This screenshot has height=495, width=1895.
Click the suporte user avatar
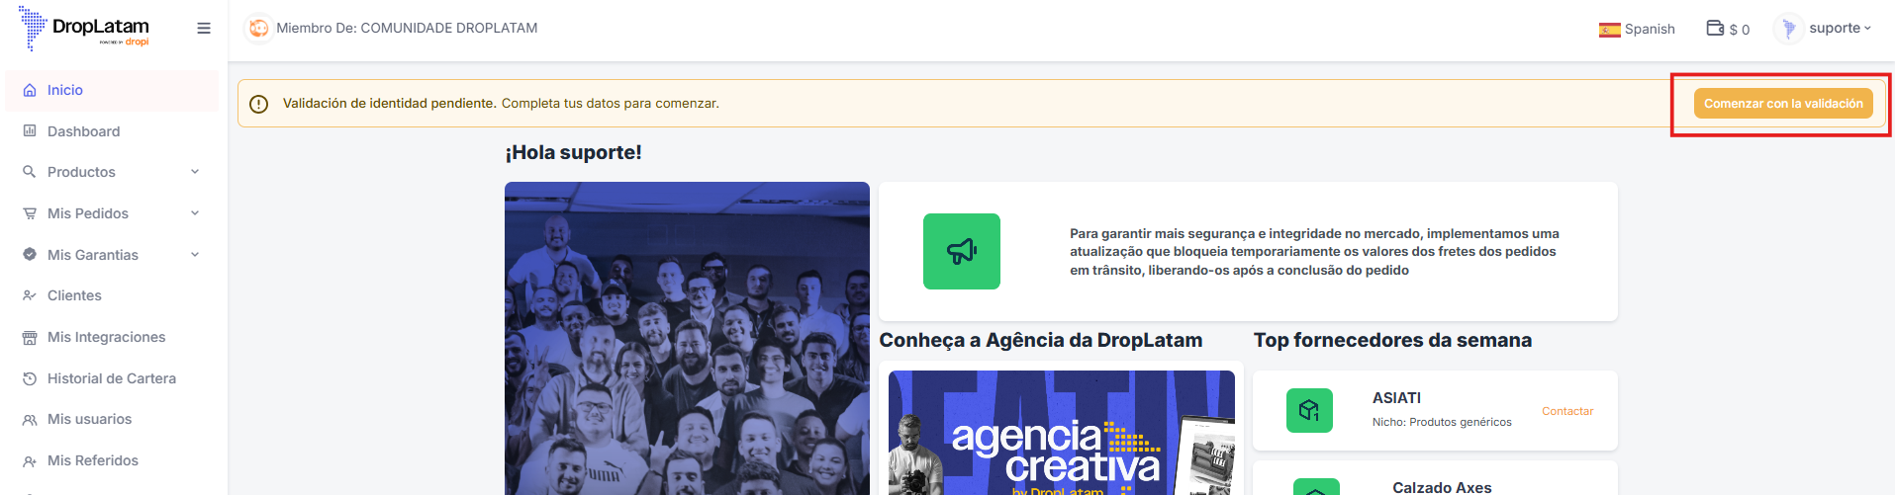pyautogui.click(x=1788, y=29)
